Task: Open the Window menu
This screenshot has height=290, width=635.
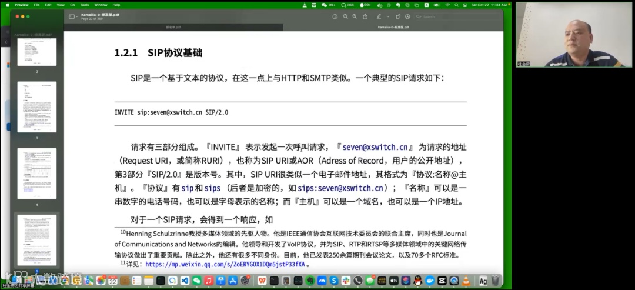Action: tap(101, 5)
